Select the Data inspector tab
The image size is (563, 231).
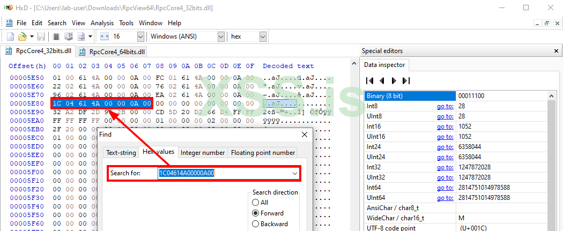tap(384, 65)
